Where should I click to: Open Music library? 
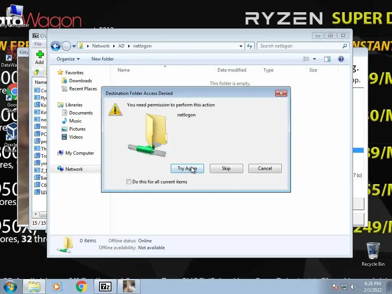point(75,121)
